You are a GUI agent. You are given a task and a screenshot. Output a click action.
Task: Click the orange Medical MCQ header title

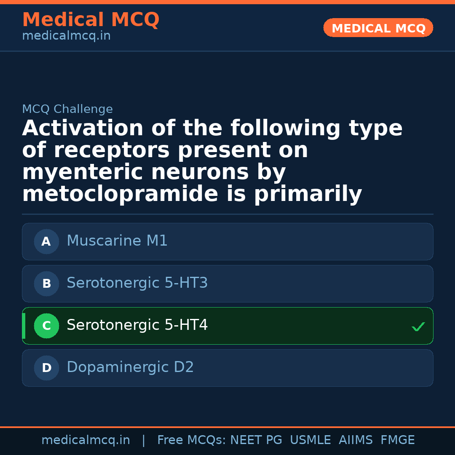[91, 20]
